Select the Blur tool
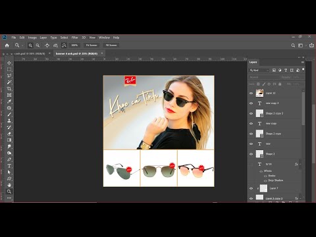This screenshot has height=237, width=316. pos(9,146)
